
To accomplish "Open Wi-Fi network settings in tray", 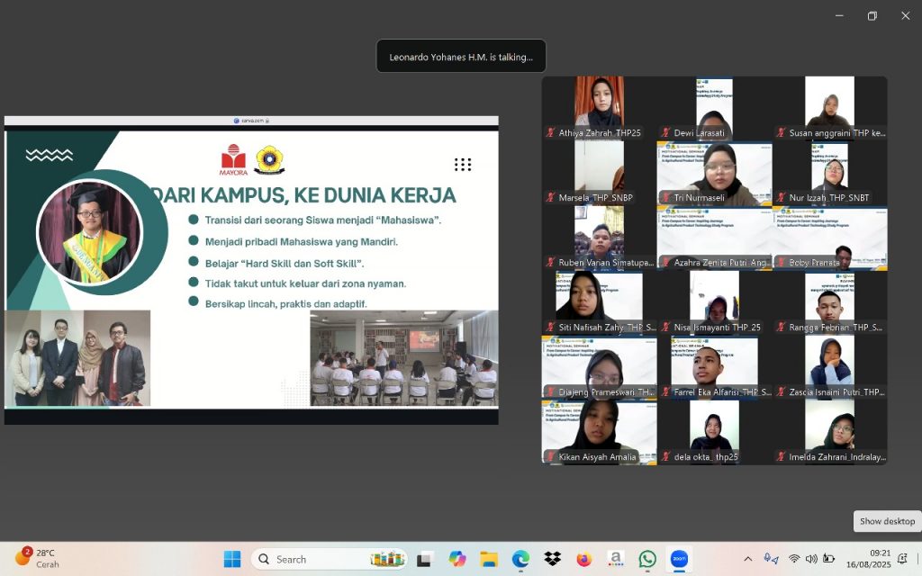I will 794,559.
